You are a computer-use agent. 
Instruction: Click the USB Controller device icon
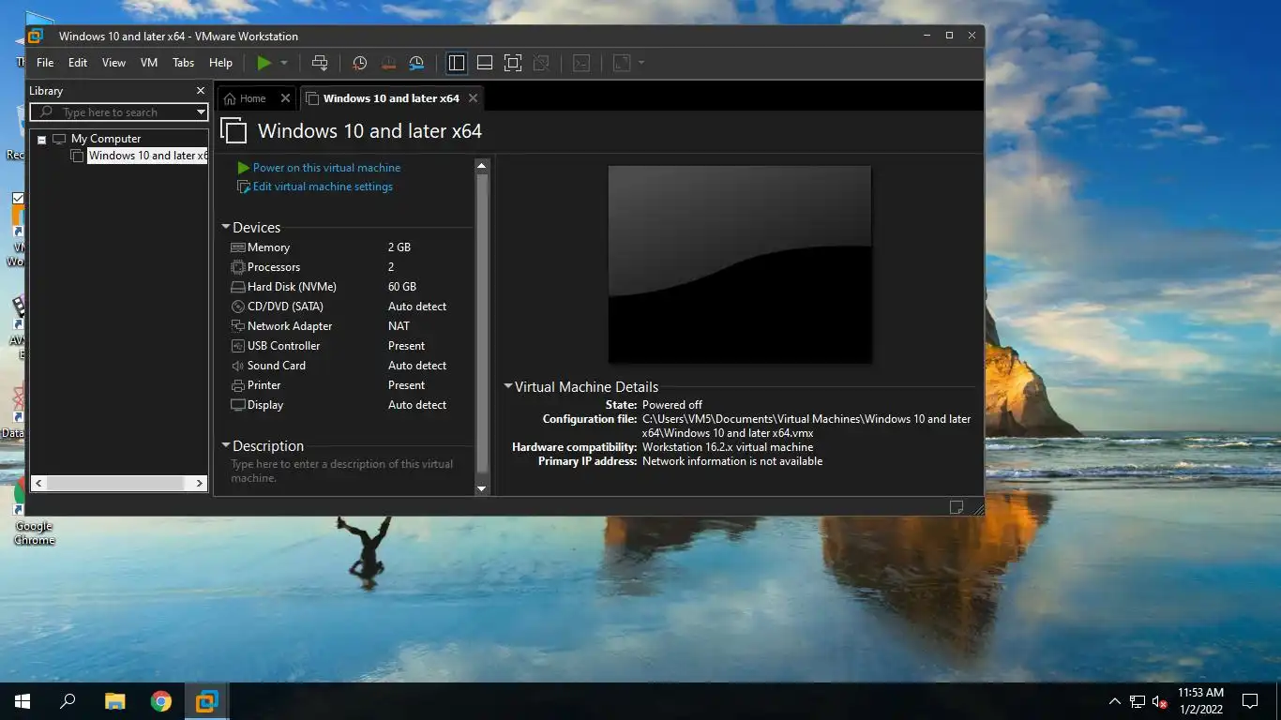pos(237,346)
